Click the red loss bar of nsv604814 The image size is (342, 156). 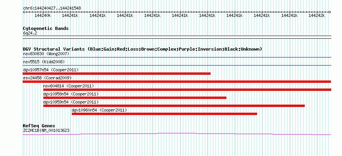pyautogui.click(x=187, y=90)
